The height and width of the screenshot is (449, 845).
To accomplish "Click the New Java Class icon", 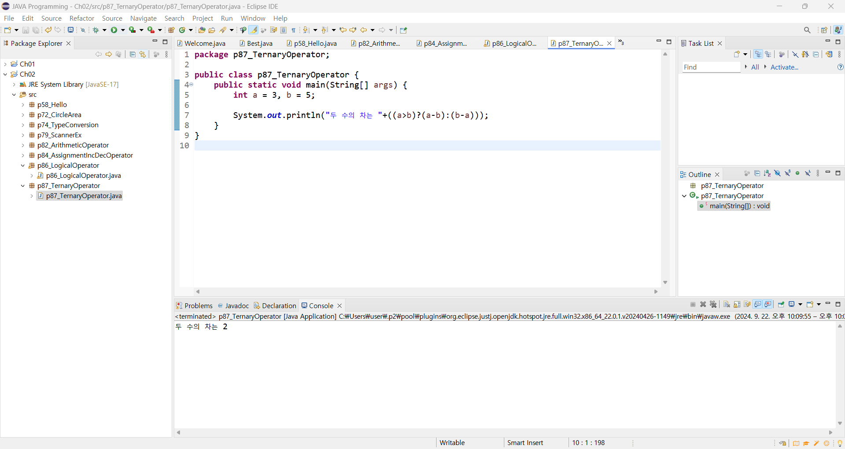I will point(182,30).
